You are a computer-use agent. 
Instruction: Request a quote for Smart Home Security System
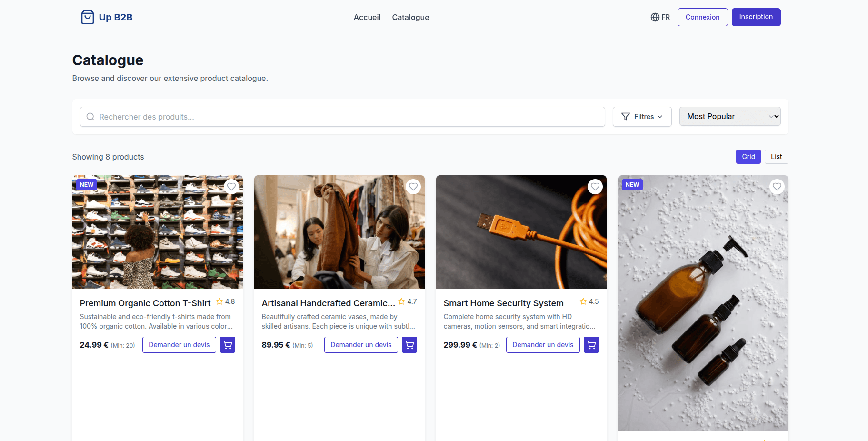point(543,345)
